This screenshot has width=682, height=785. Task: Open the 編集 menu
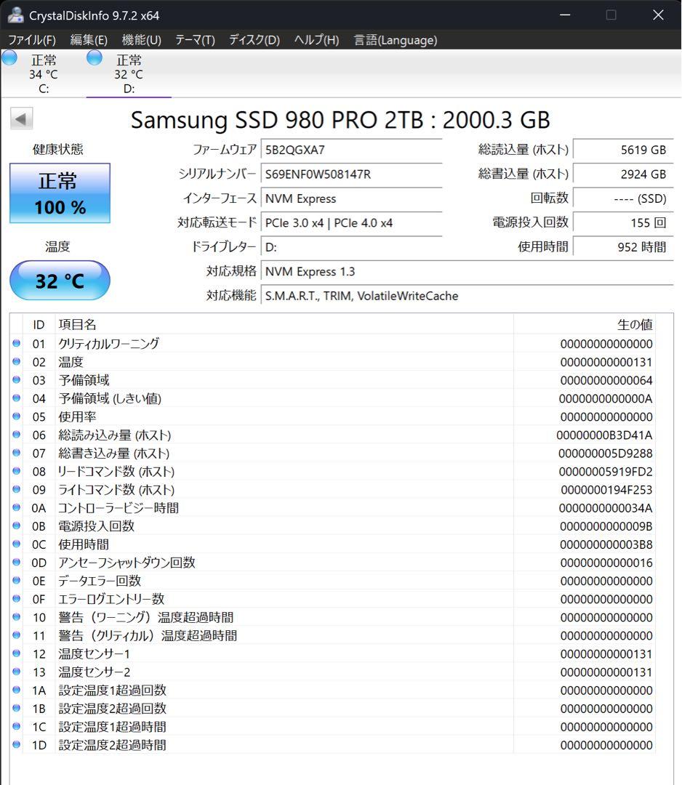[x=88, y=40]
